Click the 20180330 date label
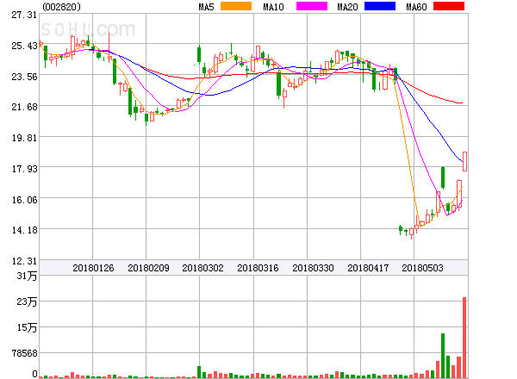 (313, 268)
